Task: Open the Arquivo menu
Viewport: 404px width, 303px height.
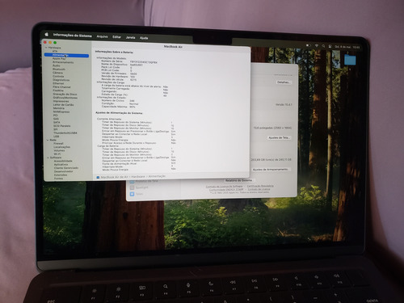Action: pyautogui.click(x=103, y=36)
